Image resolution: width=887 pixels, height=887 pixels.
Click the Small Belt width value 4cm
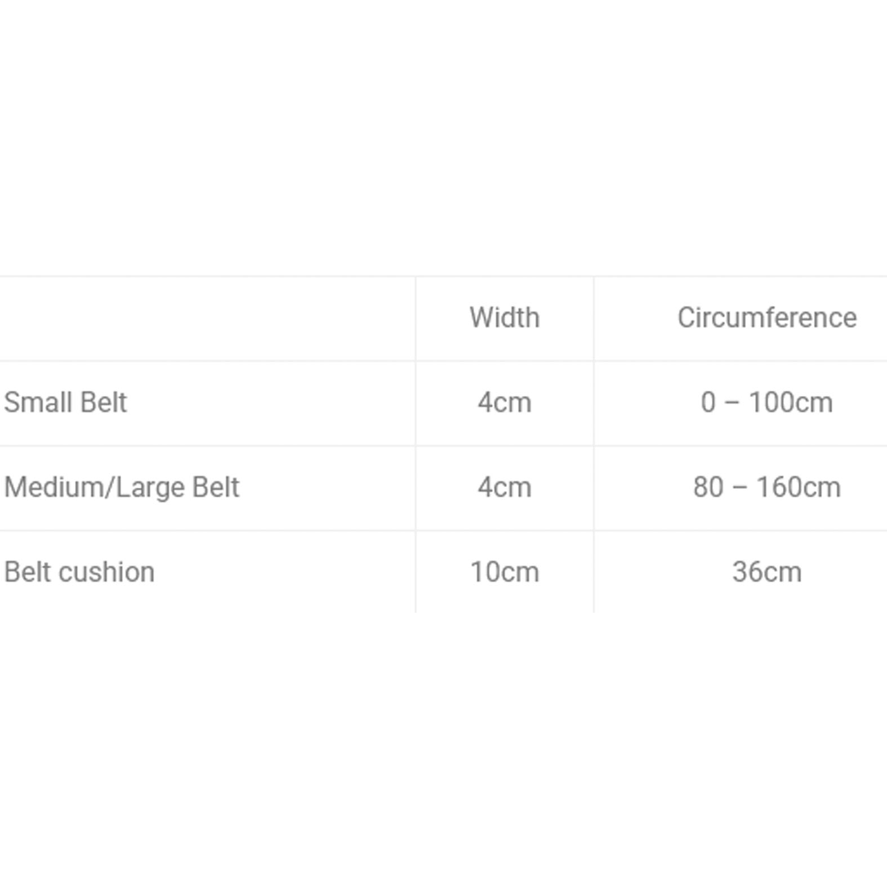[504, 403]
